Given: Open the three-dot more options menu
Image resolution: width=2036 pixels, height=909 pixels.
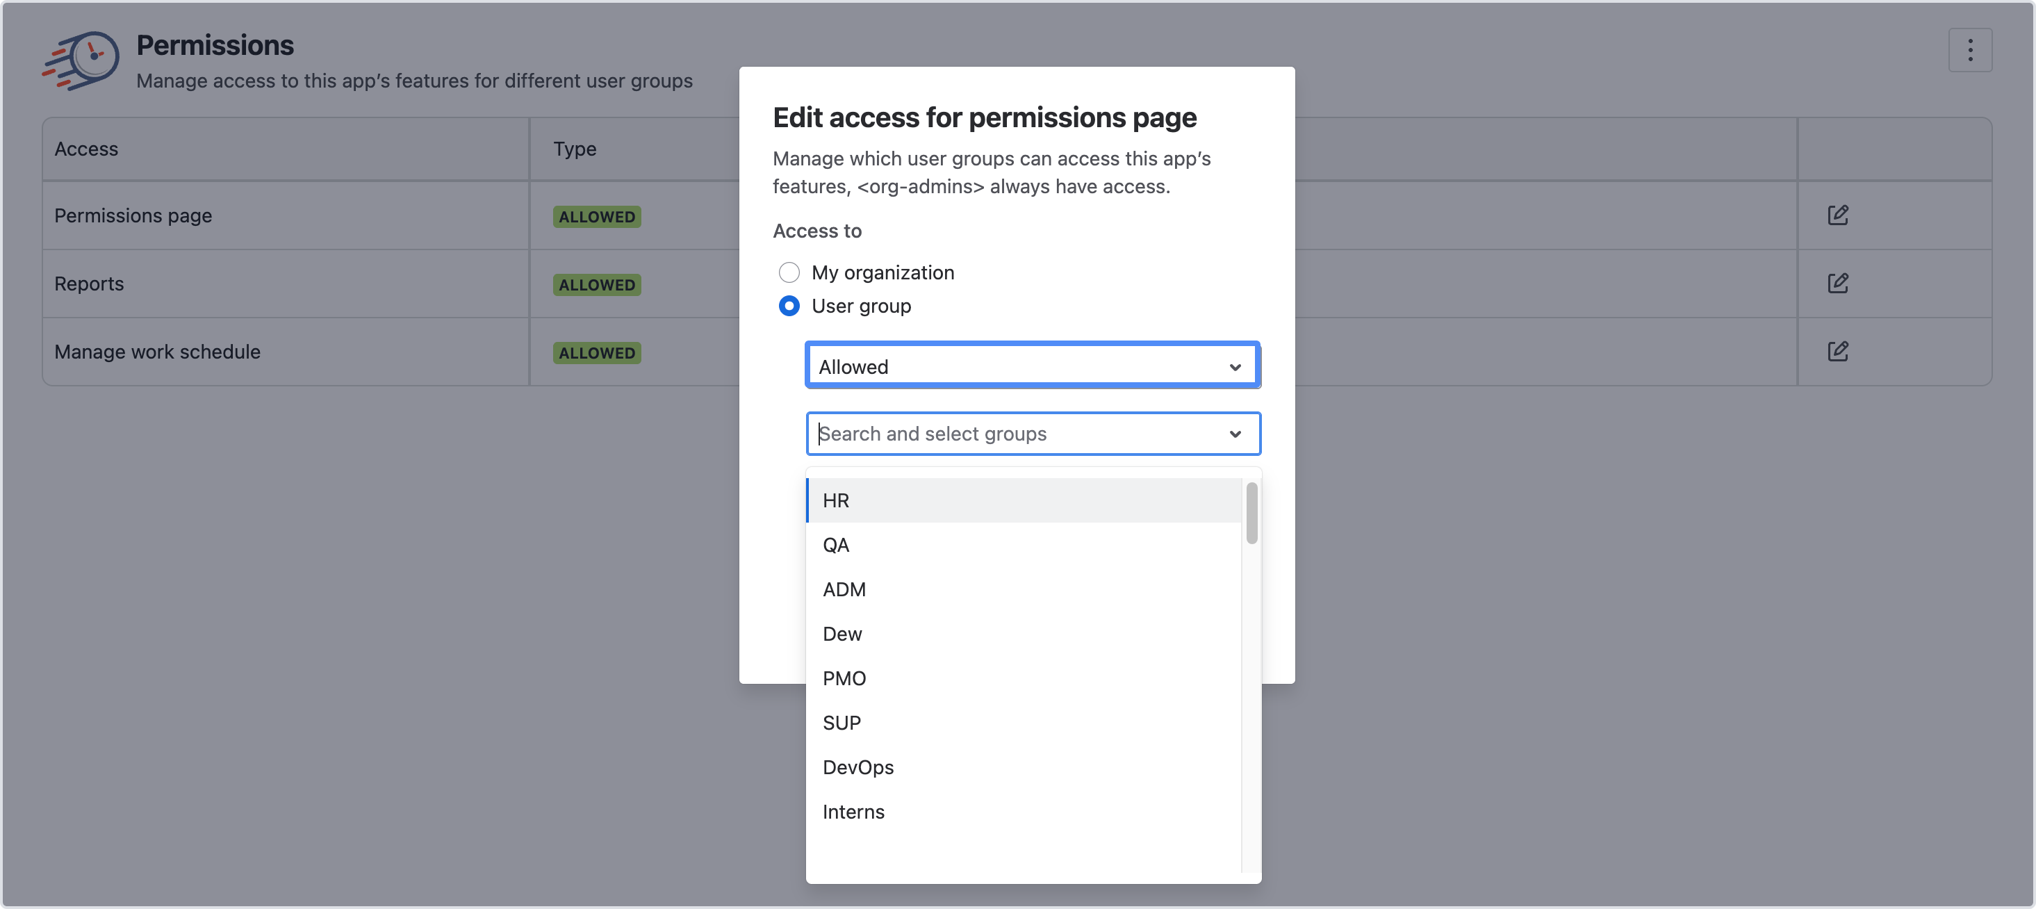Looking at the screenshot, I should (x=1969, y=51).
